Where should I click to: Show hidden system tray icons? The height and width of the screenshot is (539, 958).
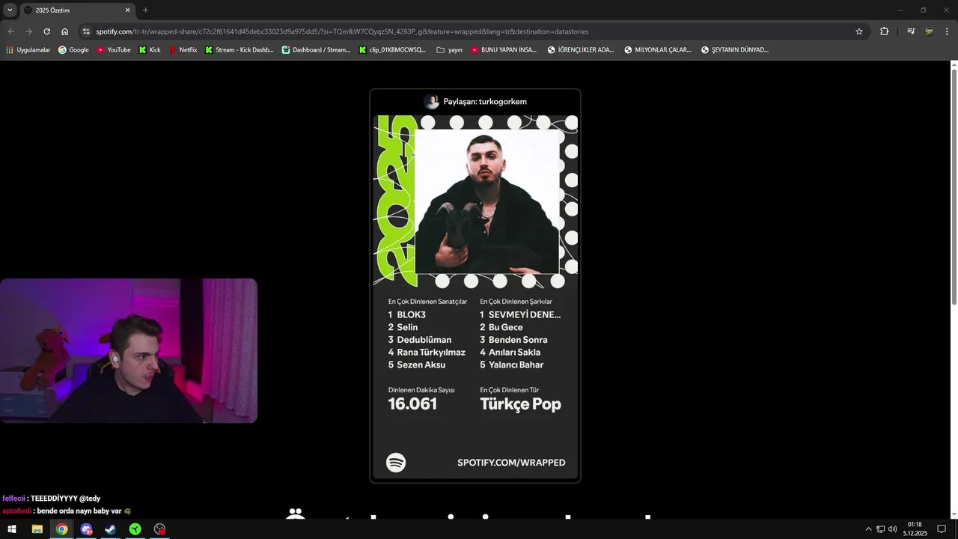(x=868, y=529)
